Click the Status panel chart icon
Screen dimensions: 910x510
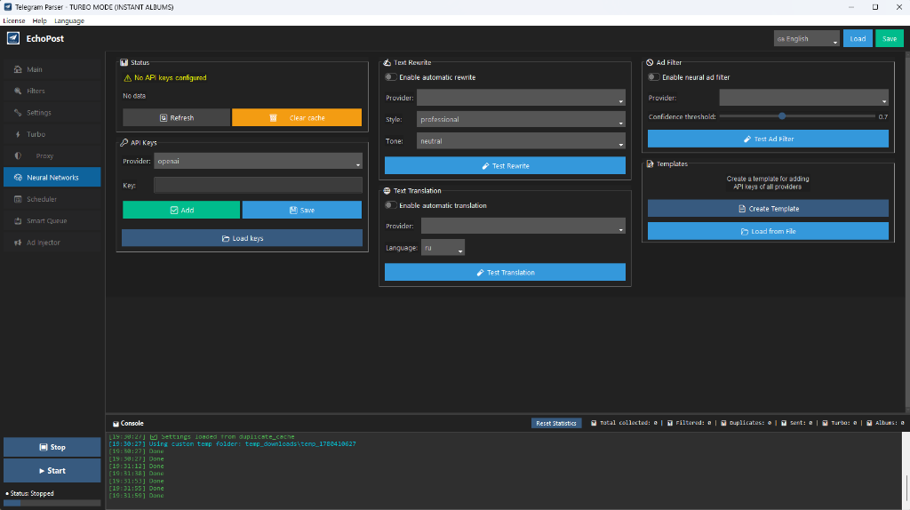tap(124, 62)
